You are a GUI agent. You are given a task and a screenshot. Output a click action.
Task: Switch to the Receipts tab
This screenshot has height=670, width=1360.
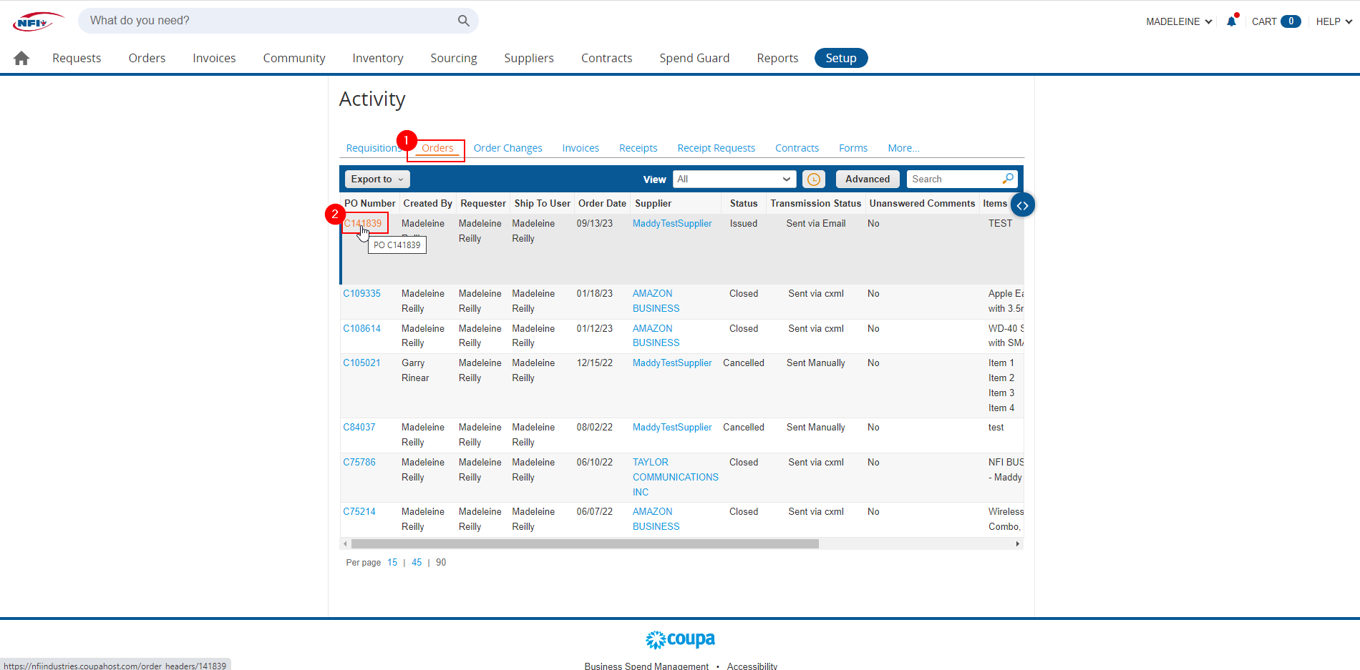638,148
